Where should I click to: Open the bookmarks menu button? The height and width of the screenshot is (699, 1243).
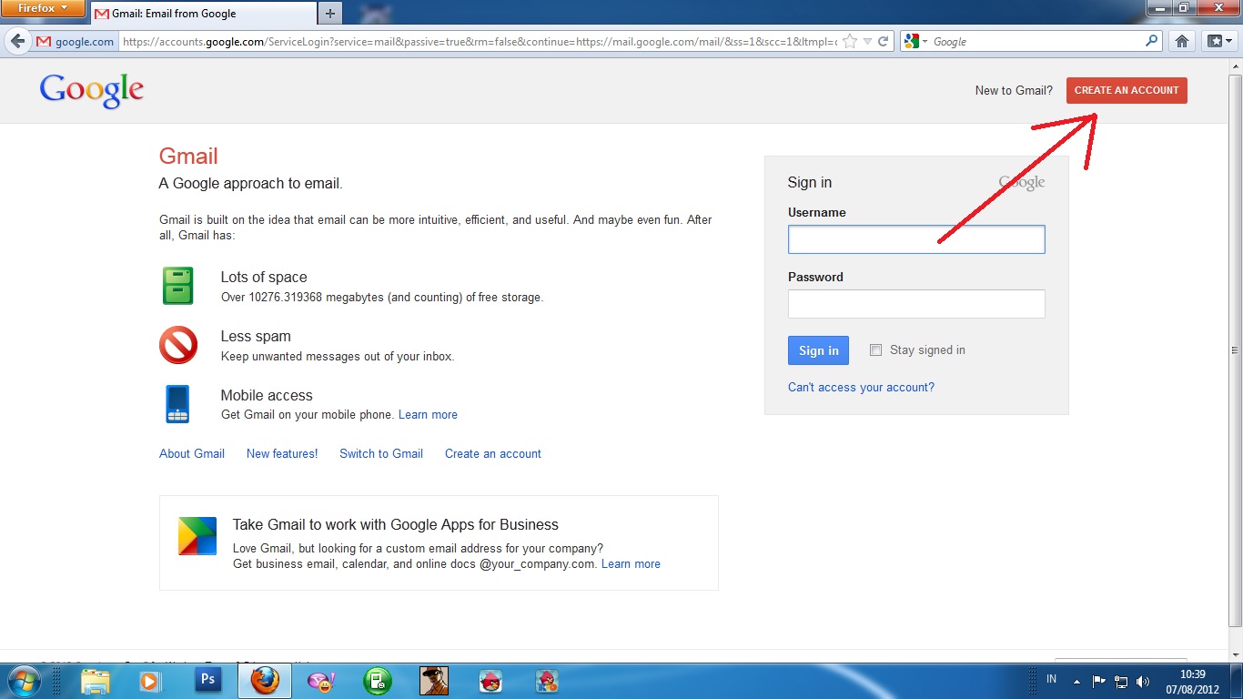[1218, 42]
